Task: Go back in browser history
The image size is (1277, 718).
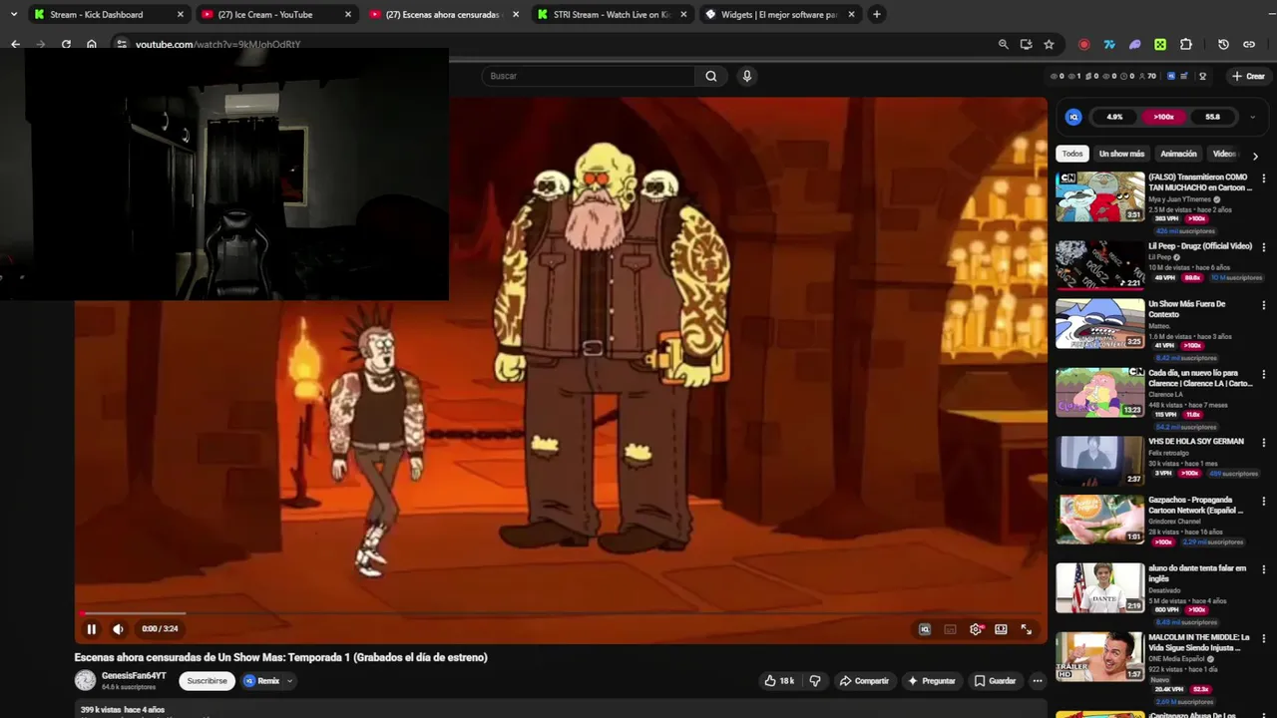Action: coord(15,45)
